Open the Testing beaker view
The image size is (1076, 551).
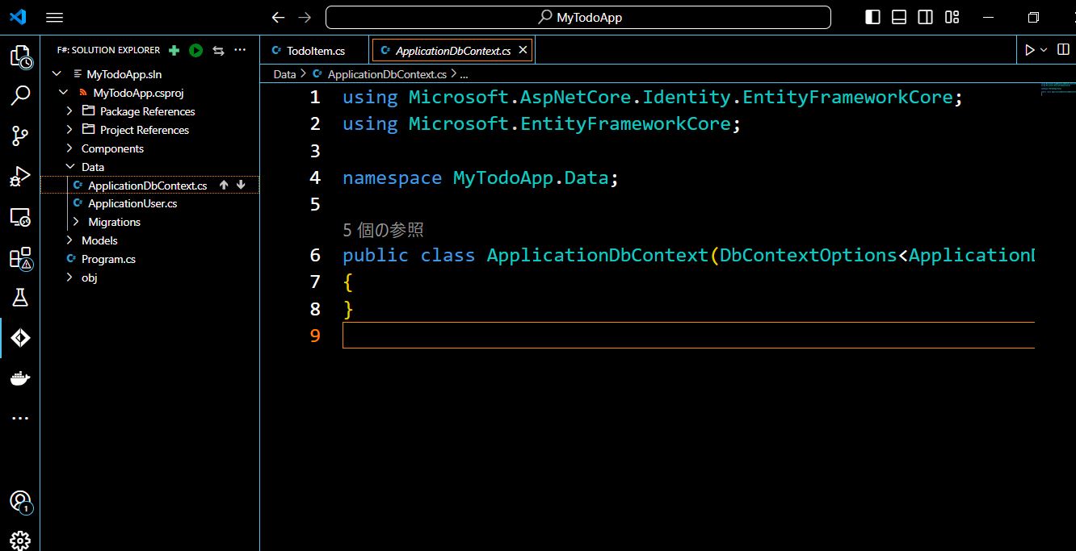20,298
